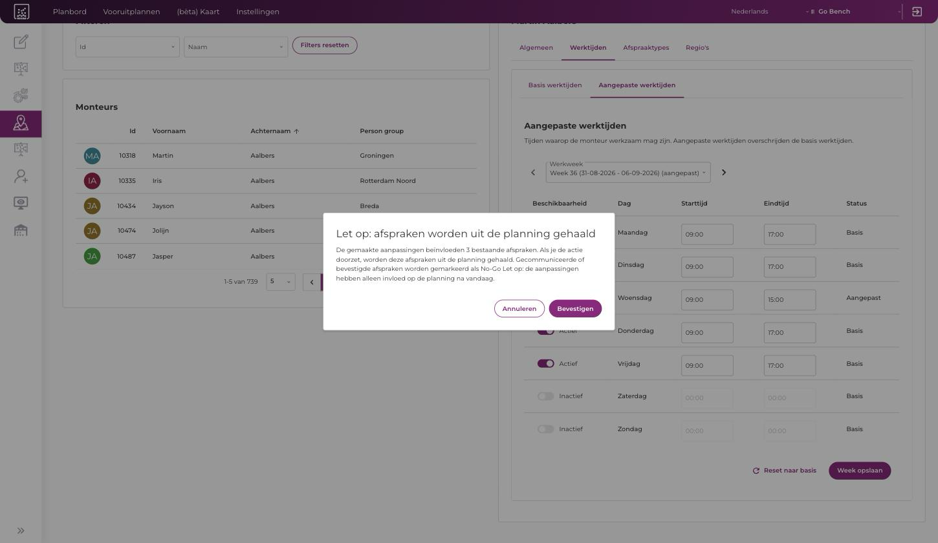Image resolution: width=938 pixels, height=543 pixels.
Task: Switch to the Afspraaktypes tab
Action: coord(646,48)
